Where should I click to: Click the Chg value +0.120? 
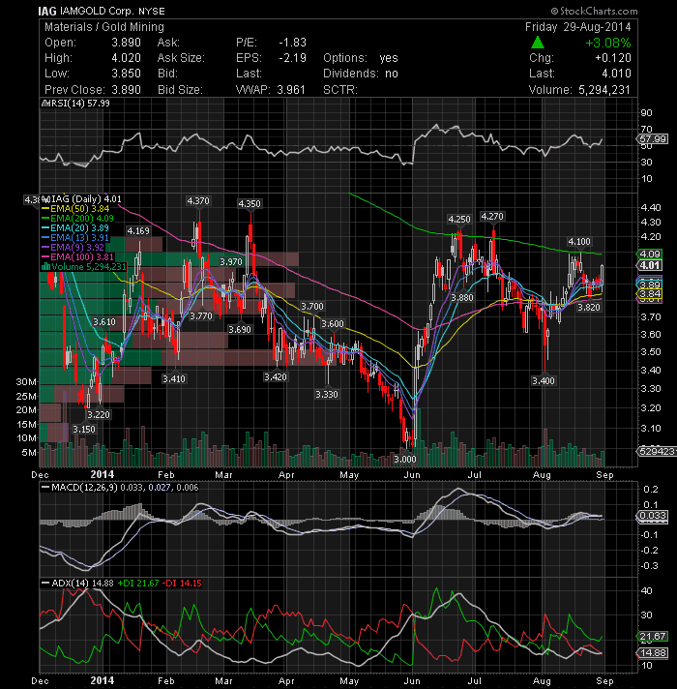coord(613,58)
